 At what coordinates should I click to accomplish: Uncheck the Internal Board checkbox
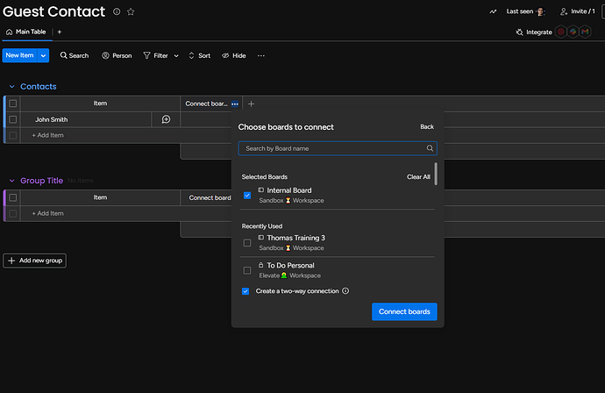[247, 195]
